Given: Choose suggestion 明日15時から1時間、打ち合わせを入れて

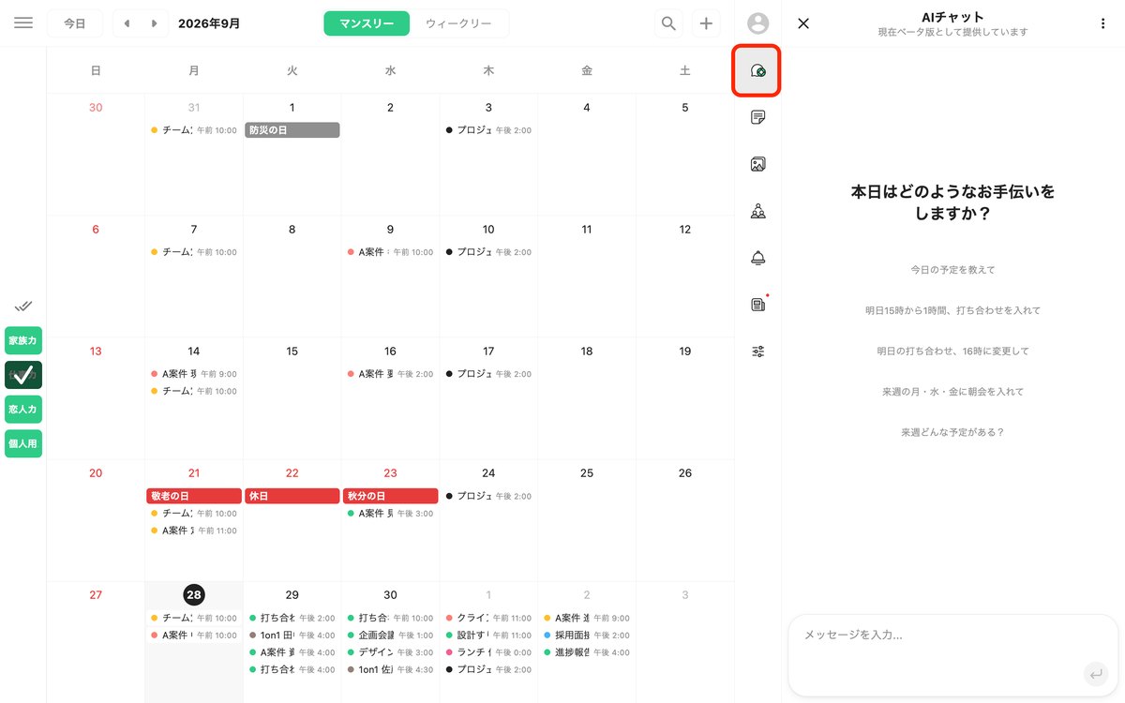Looking at the screenshot, I should tap(952, 310).
